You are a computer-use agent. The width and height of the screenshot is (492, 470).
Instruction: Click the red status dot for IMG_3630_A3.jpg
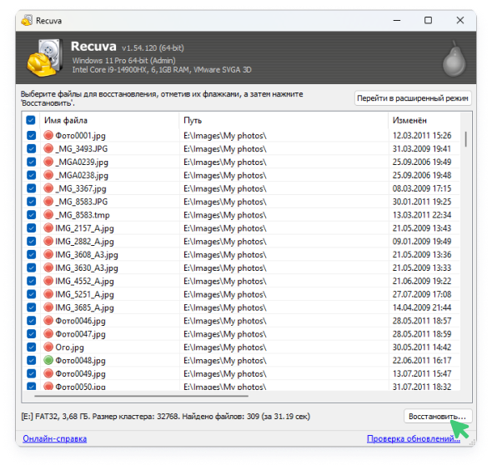point(48,267)
